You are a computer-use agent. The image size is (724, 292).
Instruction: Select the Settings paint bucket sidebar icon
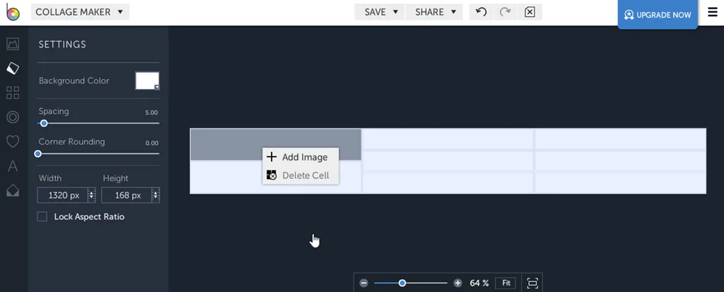pos(13,69)
